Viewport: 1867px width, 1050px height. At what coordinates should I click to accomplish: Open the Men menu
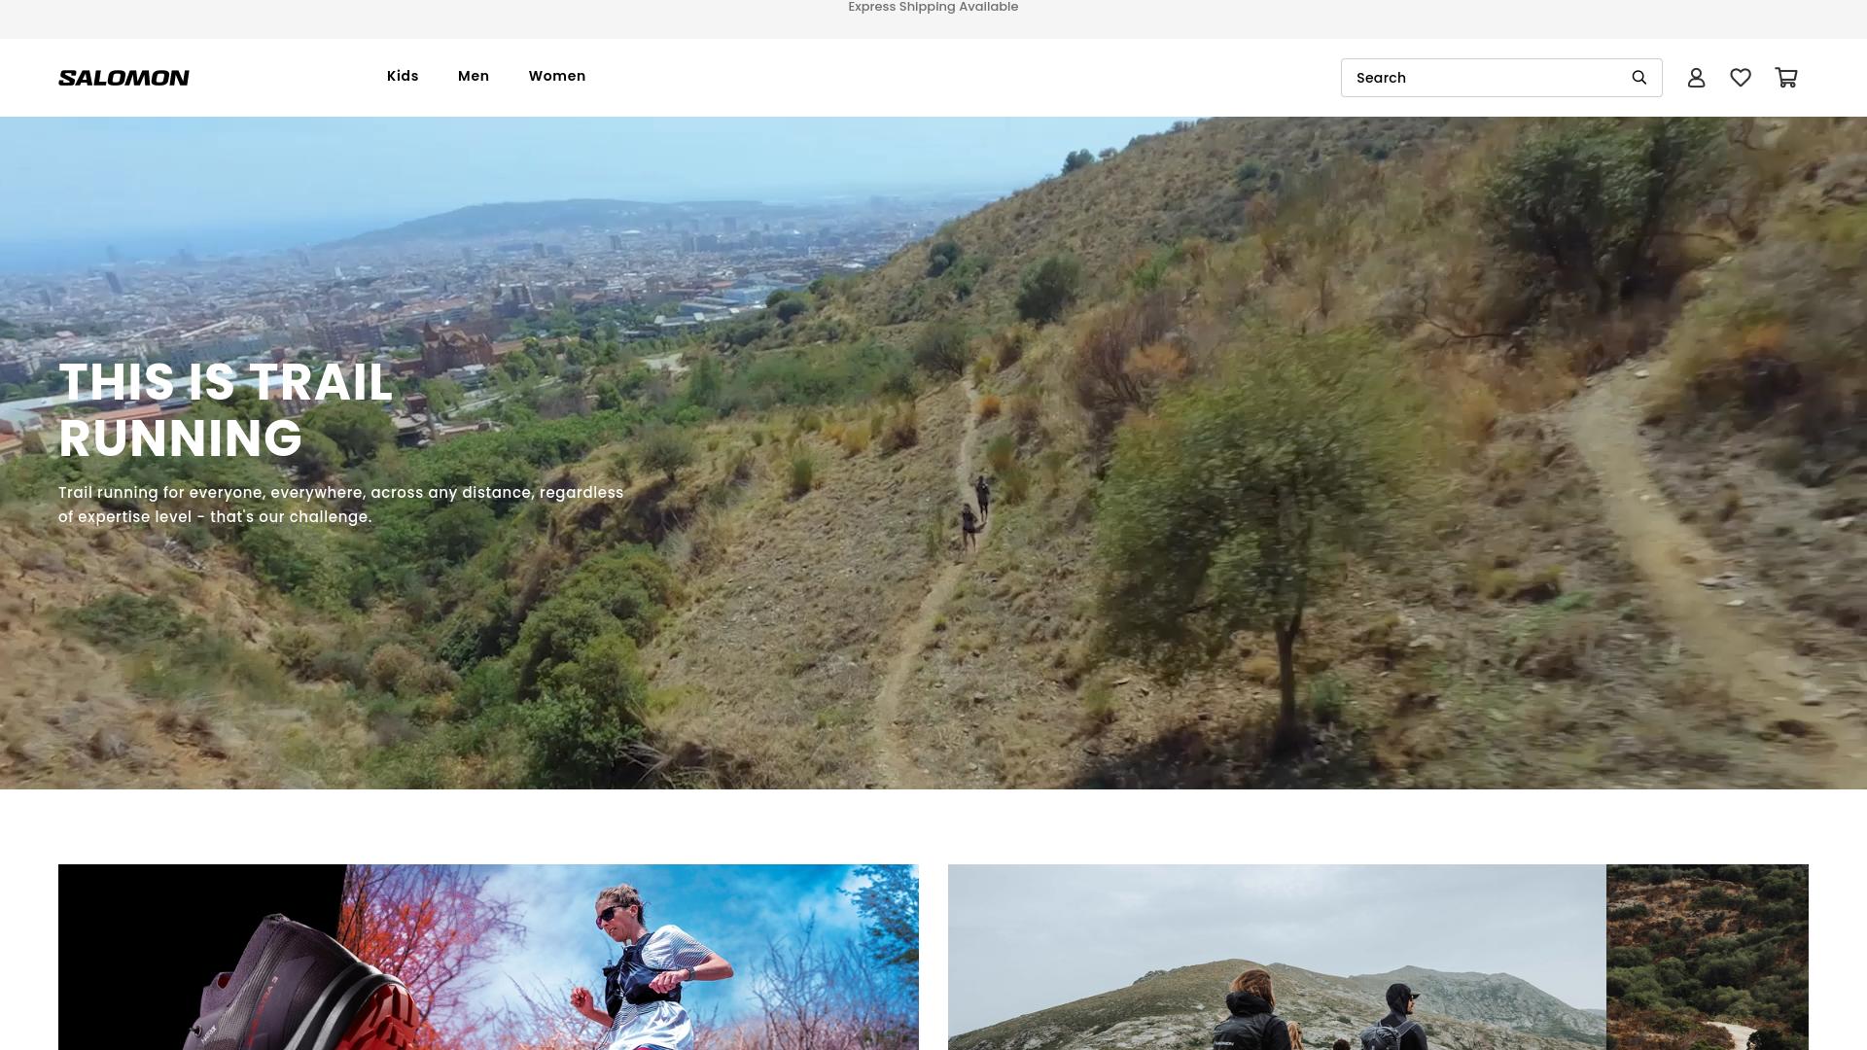tap(474, 76)
